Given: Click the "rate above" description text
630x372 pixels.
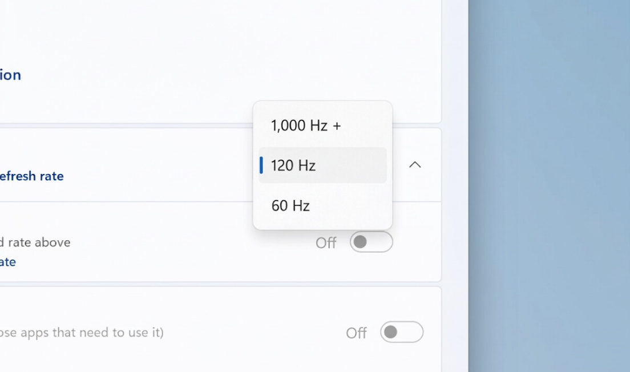Looking at the screenshot, I should pos(35,242).
